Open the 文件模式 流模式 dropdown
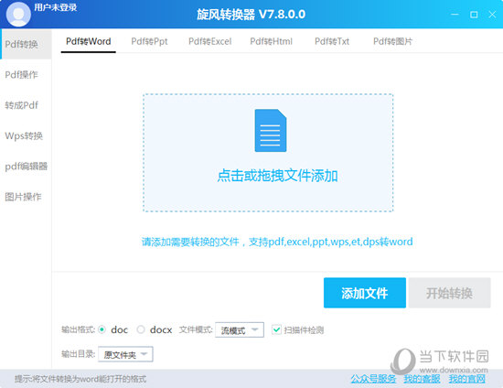 tap(240, 330)
